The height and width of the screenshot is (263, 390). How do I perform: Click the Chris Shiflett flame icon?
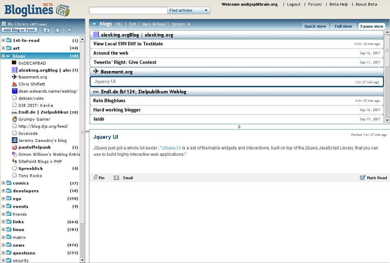click(x=15, y=84)
